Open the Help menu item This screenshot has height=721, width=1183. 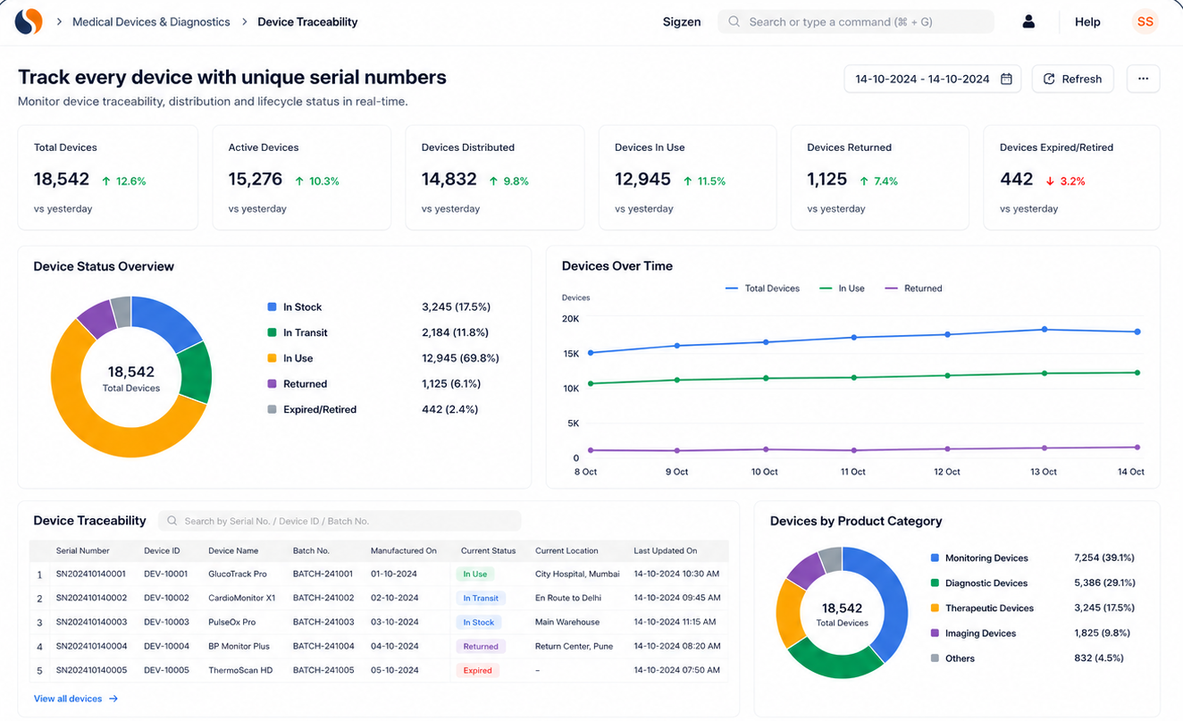coord(1087,21)
